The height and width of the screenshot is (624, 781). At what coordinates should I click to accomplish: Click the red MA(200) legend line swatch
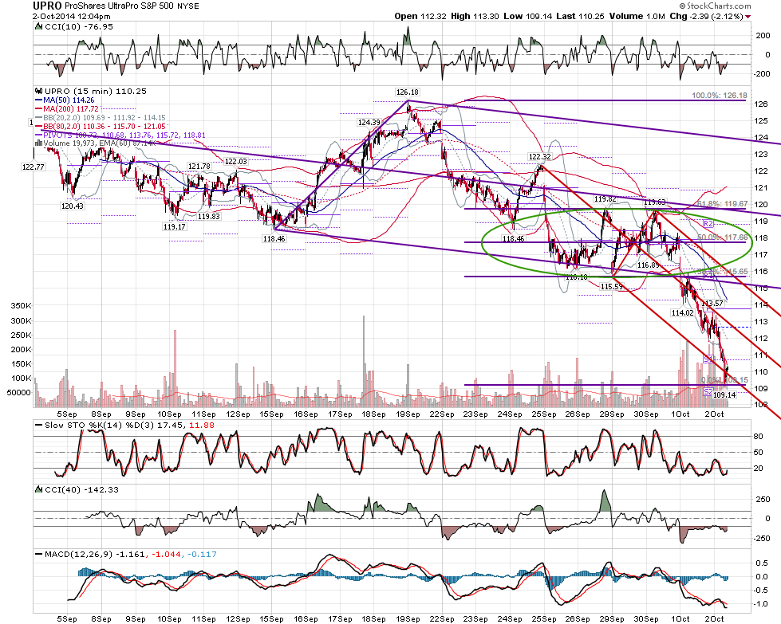[x=38, y=109]
